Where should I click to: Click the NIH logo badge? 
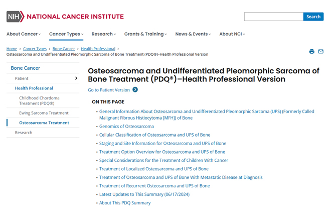pos(15,17)
